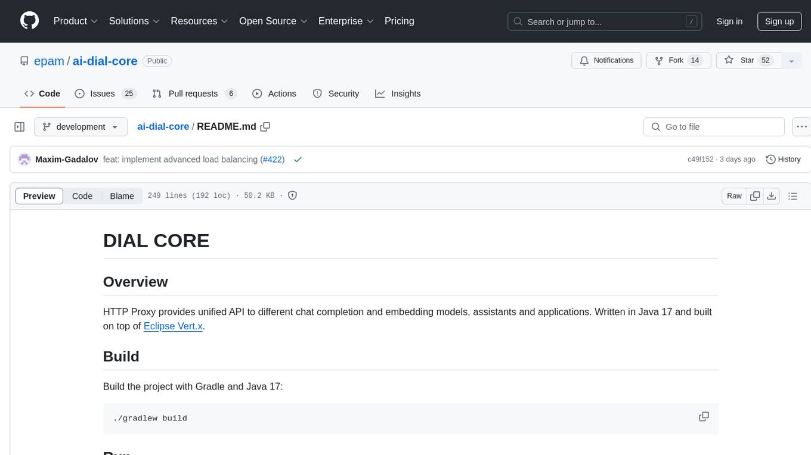This screenshot has height=455, width=811.
Task: Copy the raw file contents
Action: coord(756,196)
